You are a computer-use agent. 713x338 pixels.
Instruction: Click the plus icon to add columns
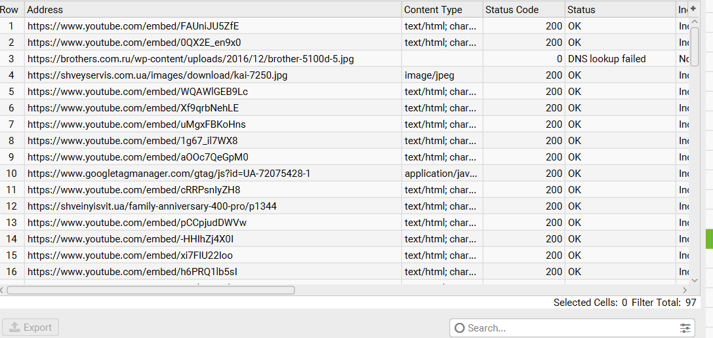pyautogui.click(x=693, y=9)
